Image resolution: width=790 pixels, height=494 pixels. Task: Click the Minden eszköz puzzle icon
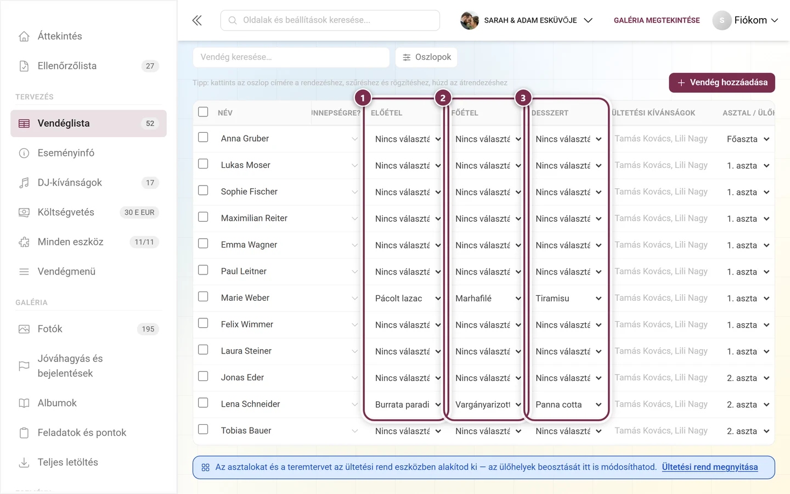pyautogui.click(x=24, y=242)
